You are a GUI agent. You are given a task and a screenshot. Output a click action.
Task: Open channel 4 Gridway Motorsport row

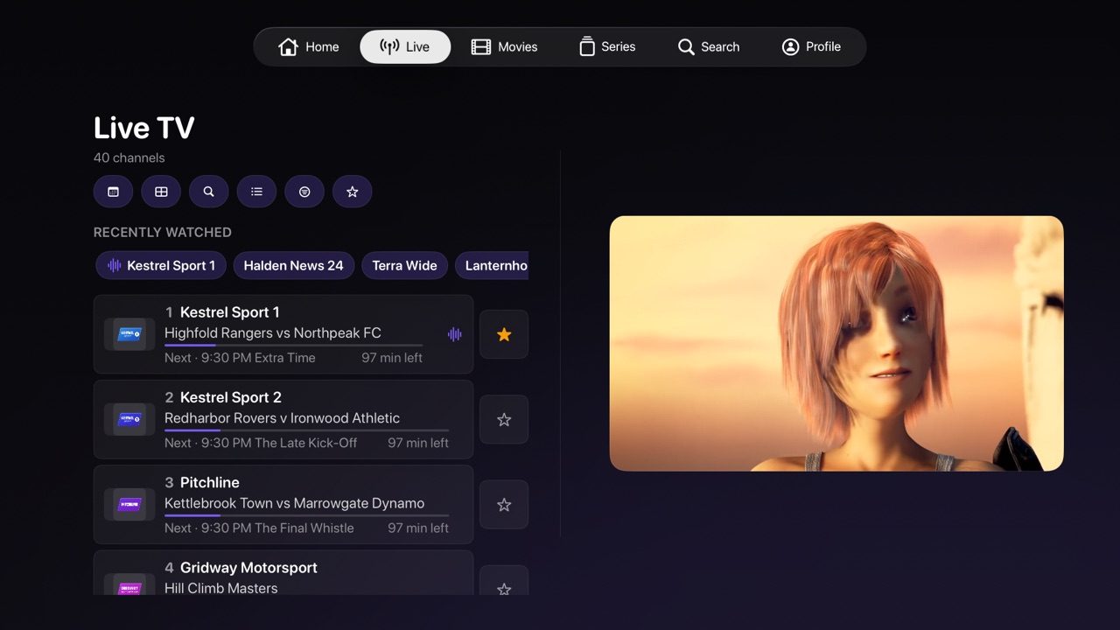tap(283, 573)
